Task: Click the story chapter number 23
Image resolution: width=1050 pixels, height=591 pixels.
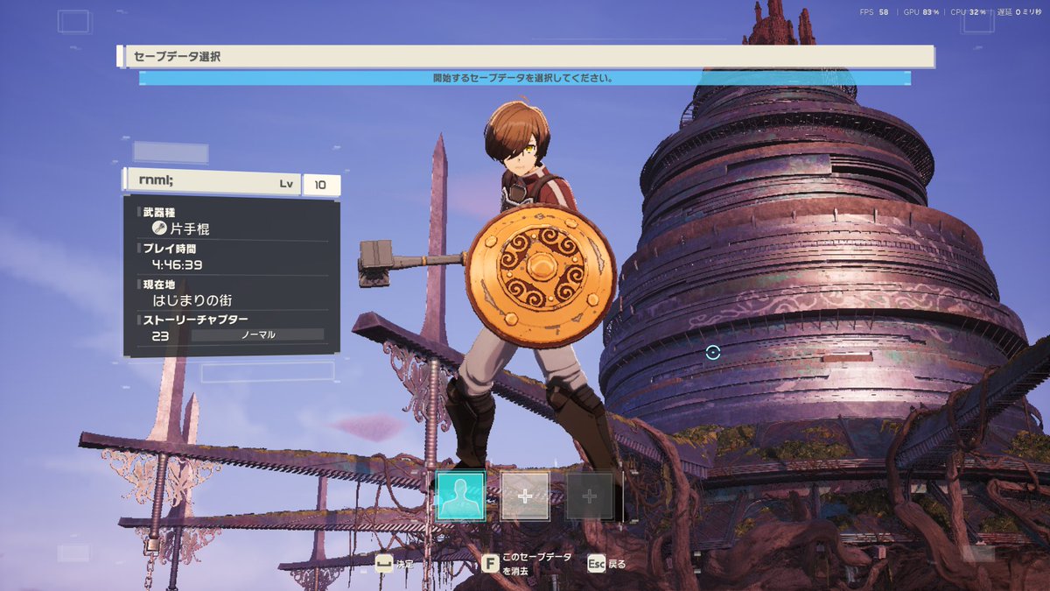Action: (160, 334)
